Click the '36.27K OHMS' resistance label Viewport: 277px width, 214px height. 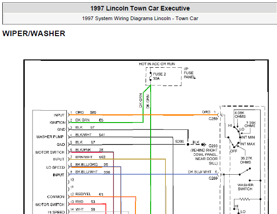point(246,160)
